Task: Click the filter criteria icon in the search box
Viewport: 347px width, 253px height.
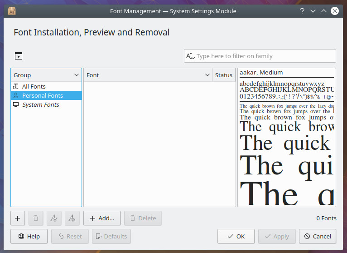Action: [190, 56]
